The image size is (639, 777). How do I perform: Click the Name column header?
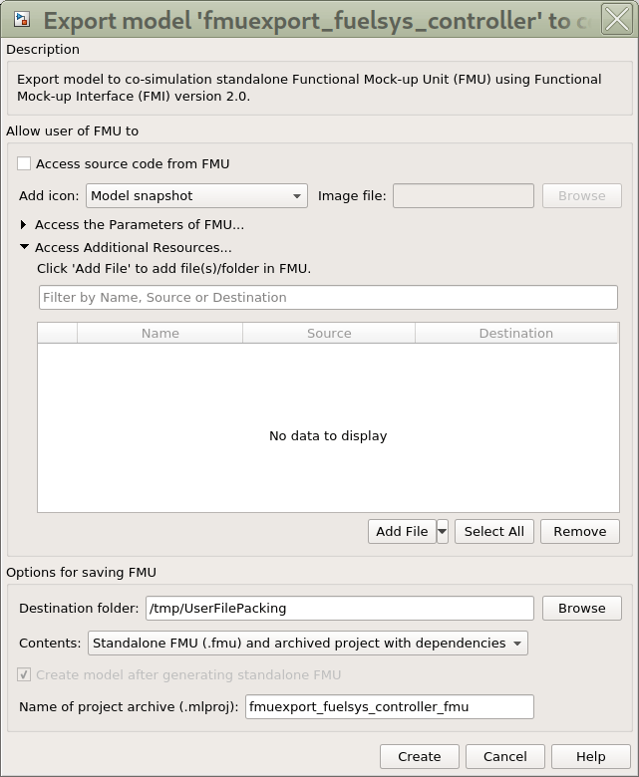(x=160, y=334)
